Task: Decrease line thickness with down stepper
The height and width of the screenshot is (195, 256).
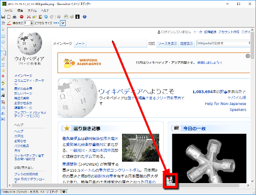Action: 32,24
